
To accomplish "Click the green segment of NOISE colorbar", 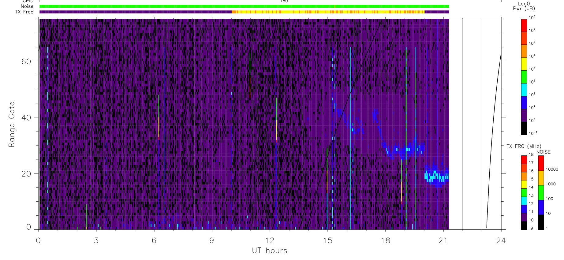I will pyautogui.click(x=541, y=193).
